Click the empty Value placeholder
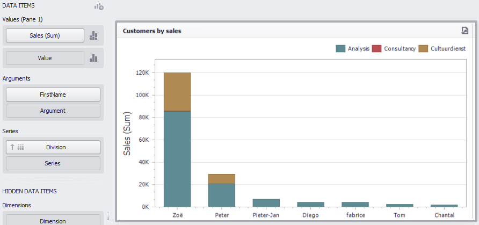479x225 pixels. (45, 58)
